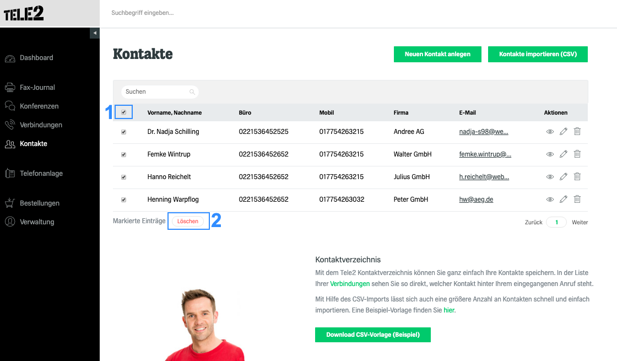Click Zurück pagination link
The width and height of the screenshot is (617, 361).
coord(533,223)
